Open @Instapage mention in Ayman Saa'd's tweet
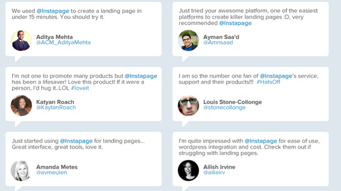Viewport: 341px width, 191px height. click(235, 23)
